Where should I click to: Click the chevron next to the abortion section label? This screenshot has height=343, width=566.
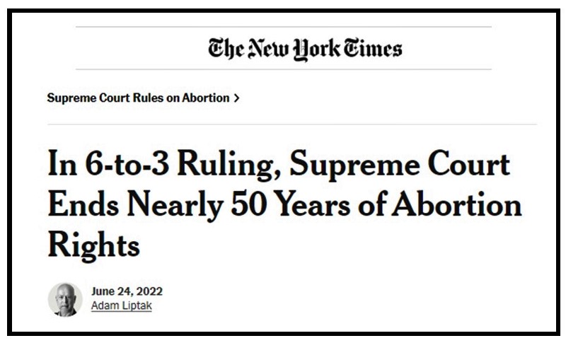pyautogui.click(x=236, y=98)
